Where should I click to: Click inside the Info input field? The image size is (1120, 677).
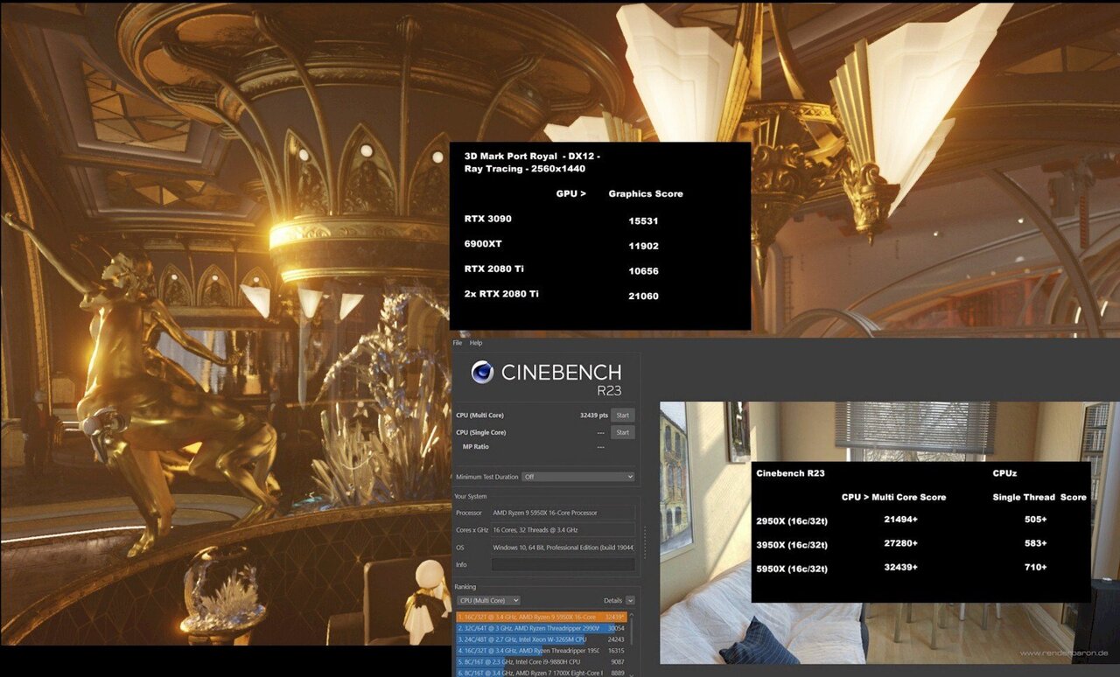(x=560, y=564)
